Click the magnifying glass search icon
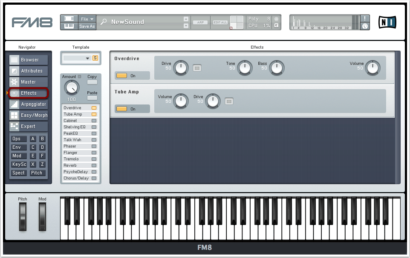This screenshot has height=258, width=410. [104, 22]
